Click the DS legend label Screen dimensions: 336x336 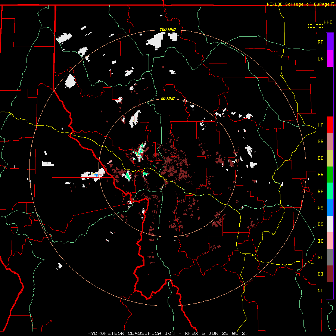coord(320,224)
